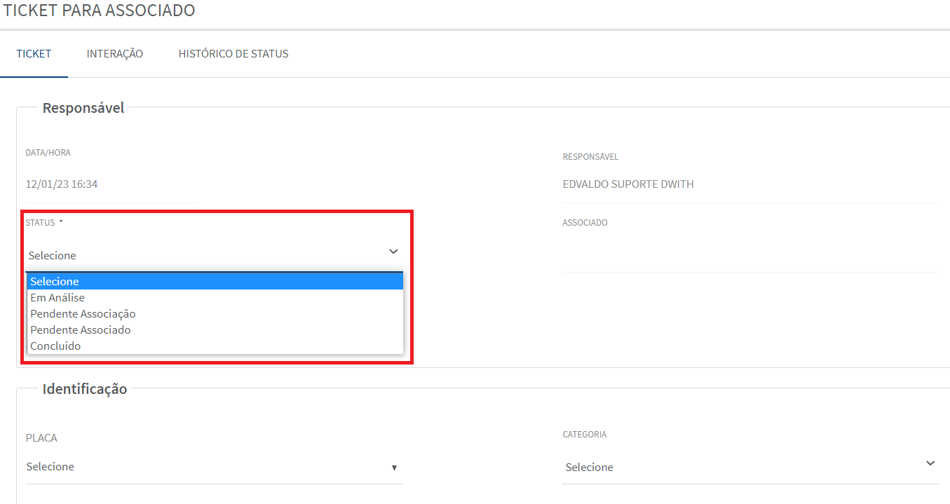Image resolution: width=950 pixels, height=504 pixels.
Task: Select Pendente Associado status option
Action: [x=215, y=329]
